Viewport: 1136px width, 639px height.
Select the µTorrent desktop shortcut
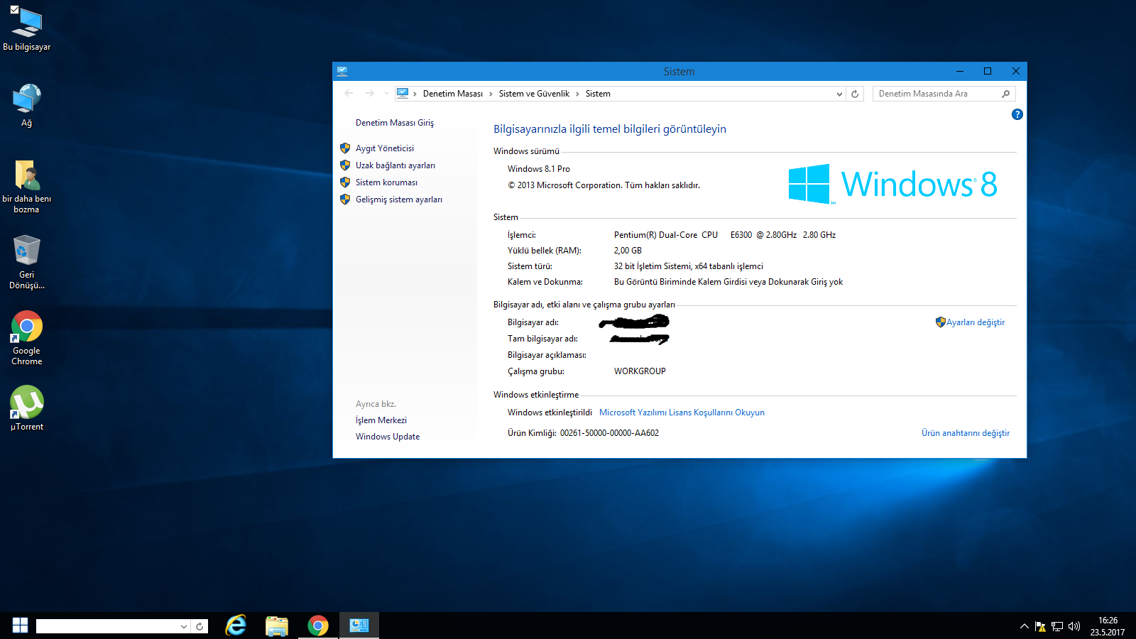(x=26, y=408)
